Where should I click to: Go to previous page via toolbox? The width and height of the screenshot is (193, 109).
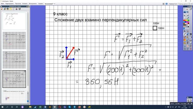coord(185,15)
